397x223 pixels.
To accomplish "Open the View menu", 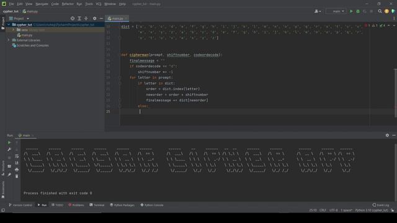I will (29, 4).
